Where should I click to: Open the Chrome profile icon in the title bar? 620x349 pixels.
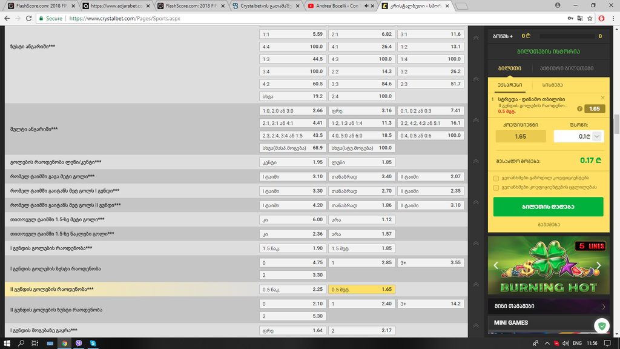point(558,5)
